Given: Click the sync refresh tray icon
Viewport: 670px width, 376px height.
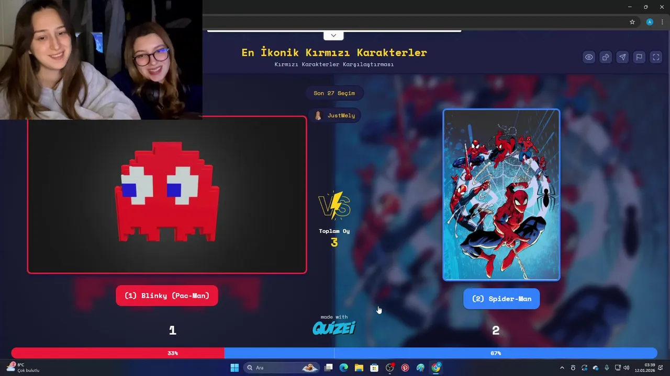Looking at the screenshot, I should [584, 368].
